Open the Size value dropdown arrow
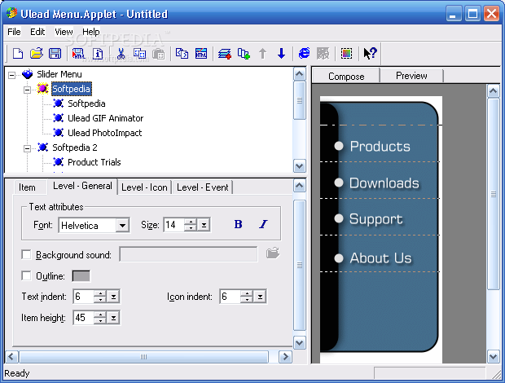 tap(204, 225)
